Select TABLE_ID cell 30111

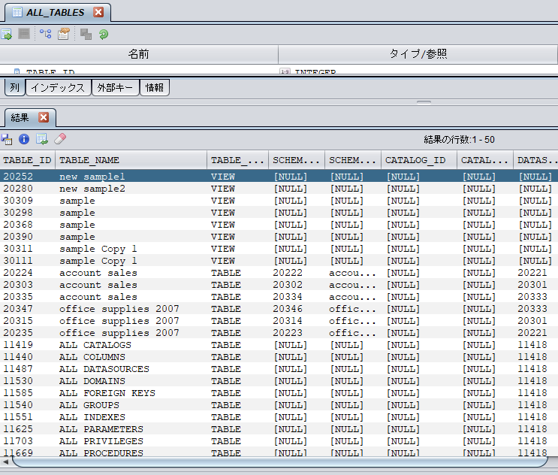click(x=27, y=261)
